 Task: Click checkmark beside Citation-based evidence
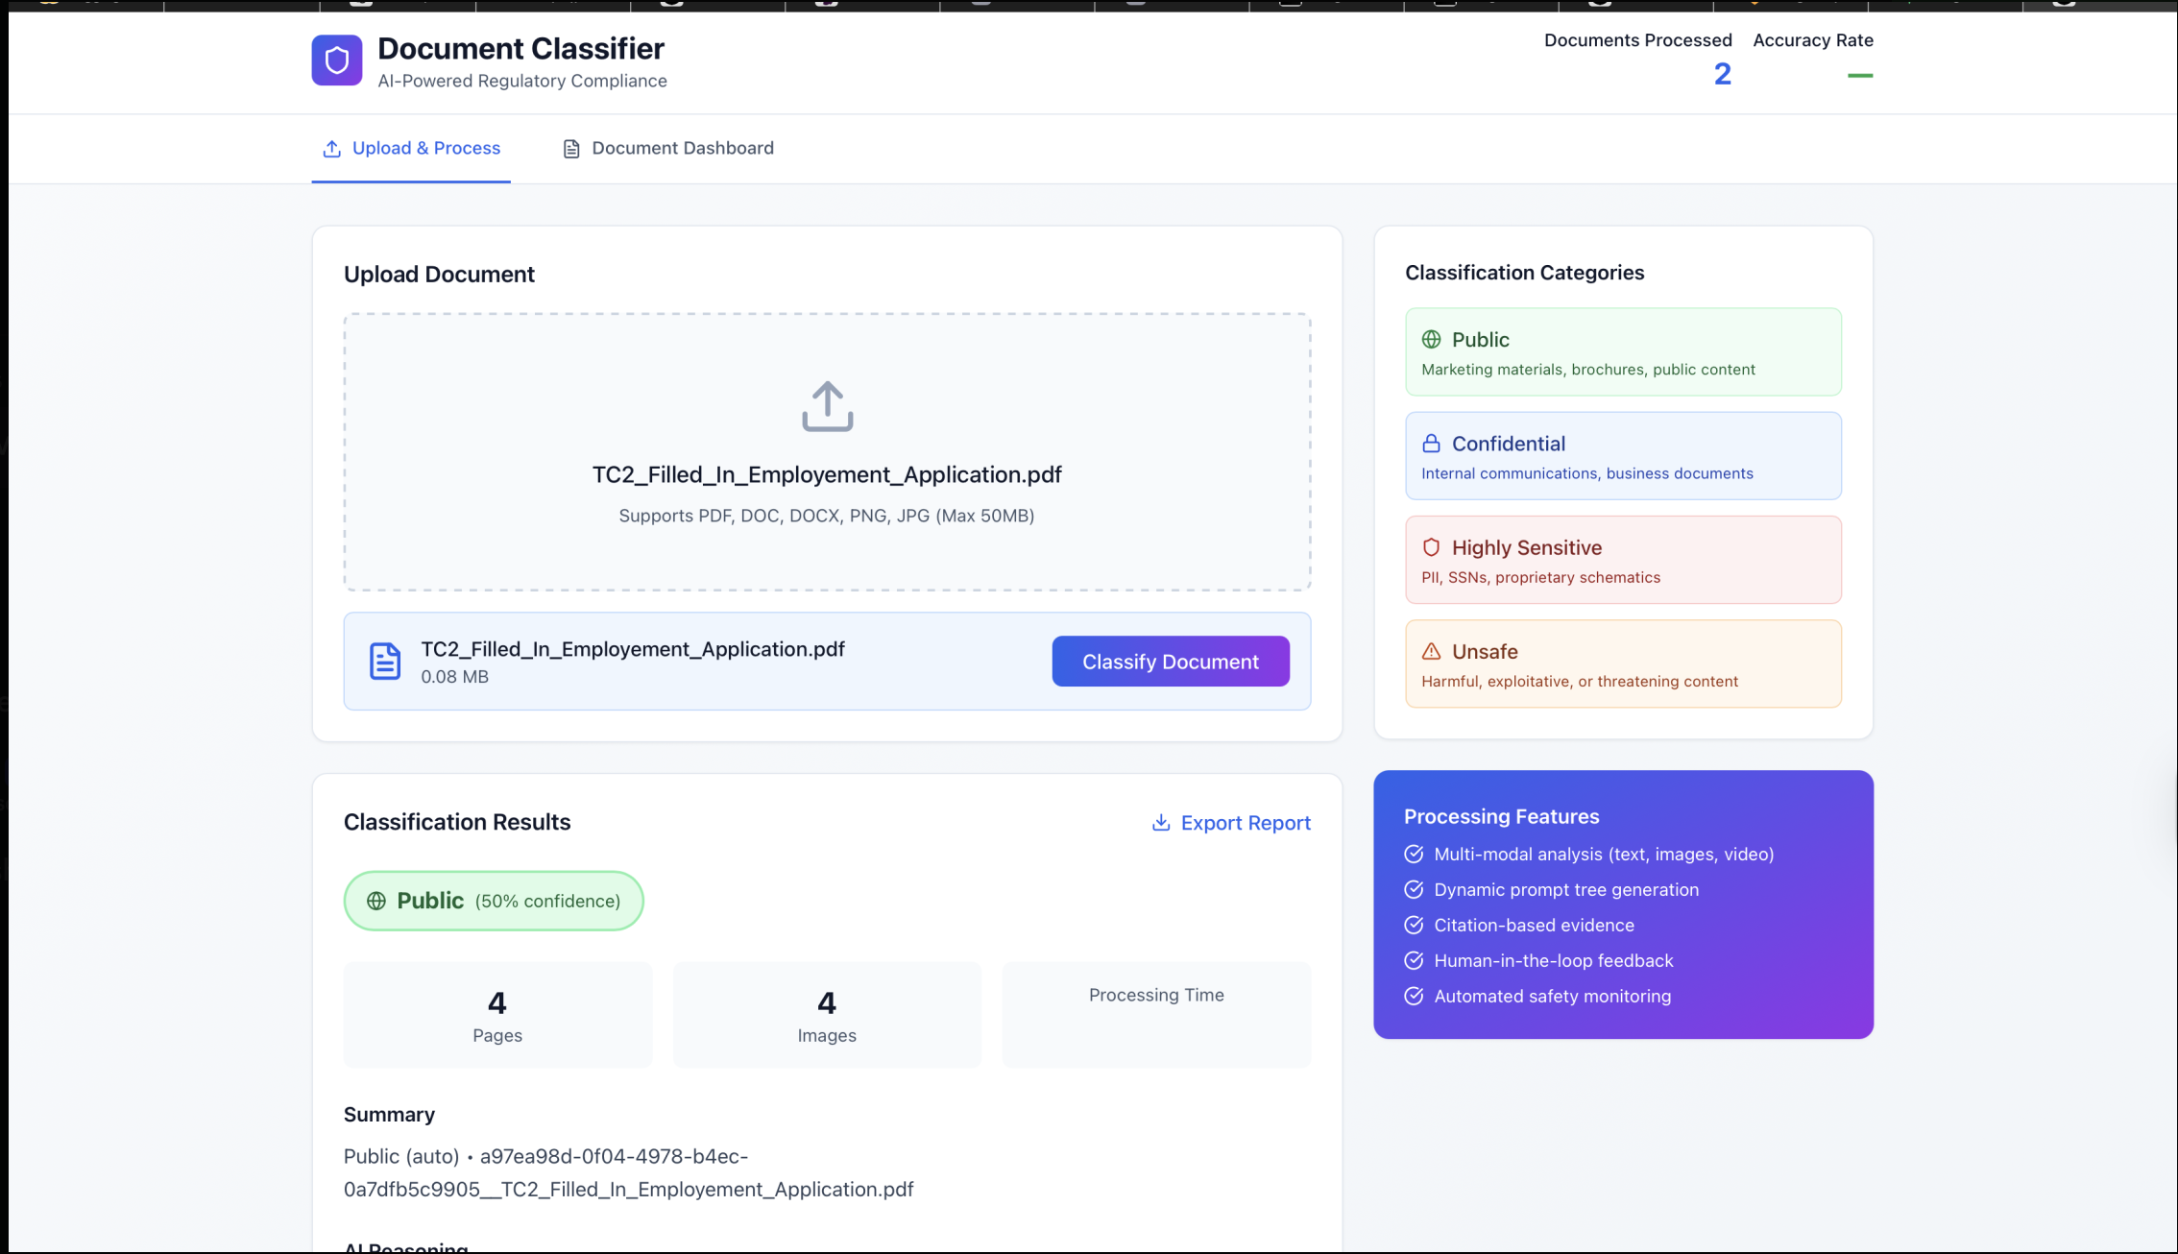click(x=1414, y=925)
